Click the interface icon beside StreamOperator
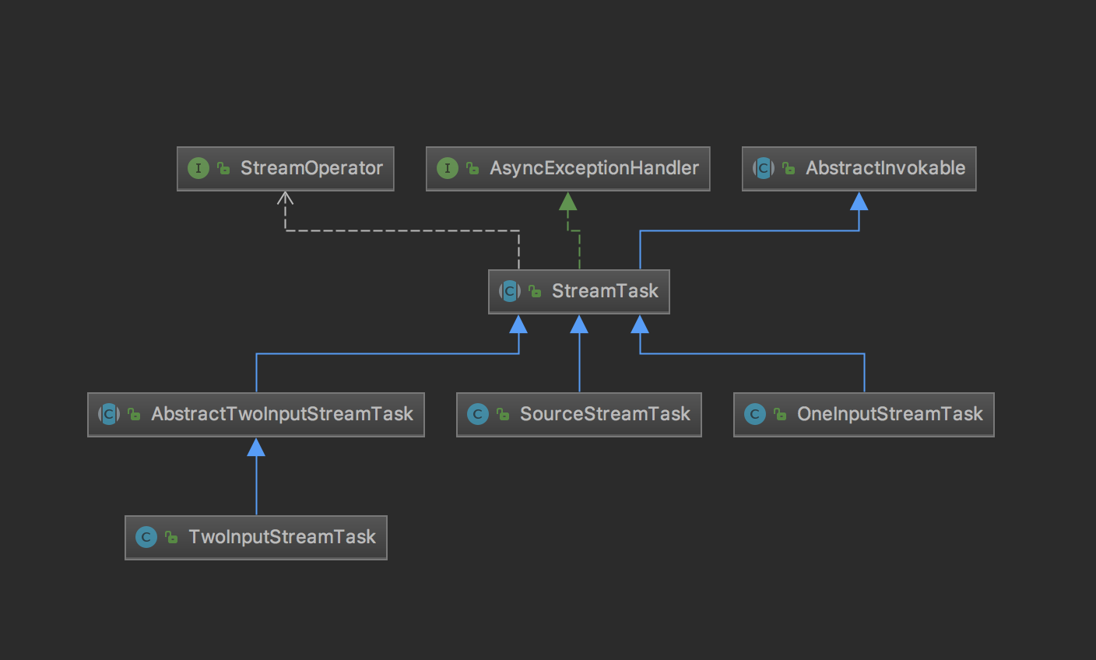Screen dimensions: 1096x660 tap(198, 168)
